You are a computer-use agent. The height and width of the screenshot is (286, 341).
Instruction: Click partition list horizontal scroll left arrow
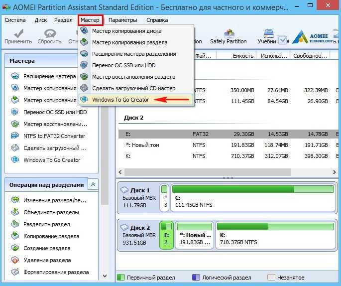(120, 172)
